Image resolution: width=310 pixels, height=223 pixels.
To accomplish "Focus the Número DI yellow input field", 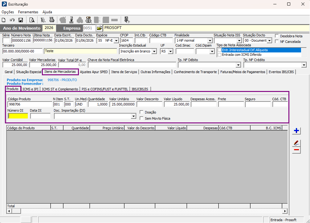I will coord(18,116).
